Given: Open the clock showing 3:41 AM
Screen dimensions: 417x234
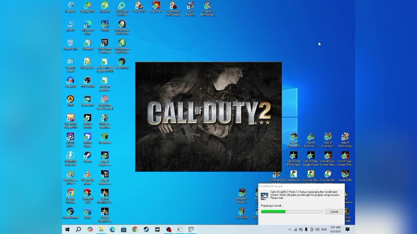Looking at the screenshot, I should (336, 229).
